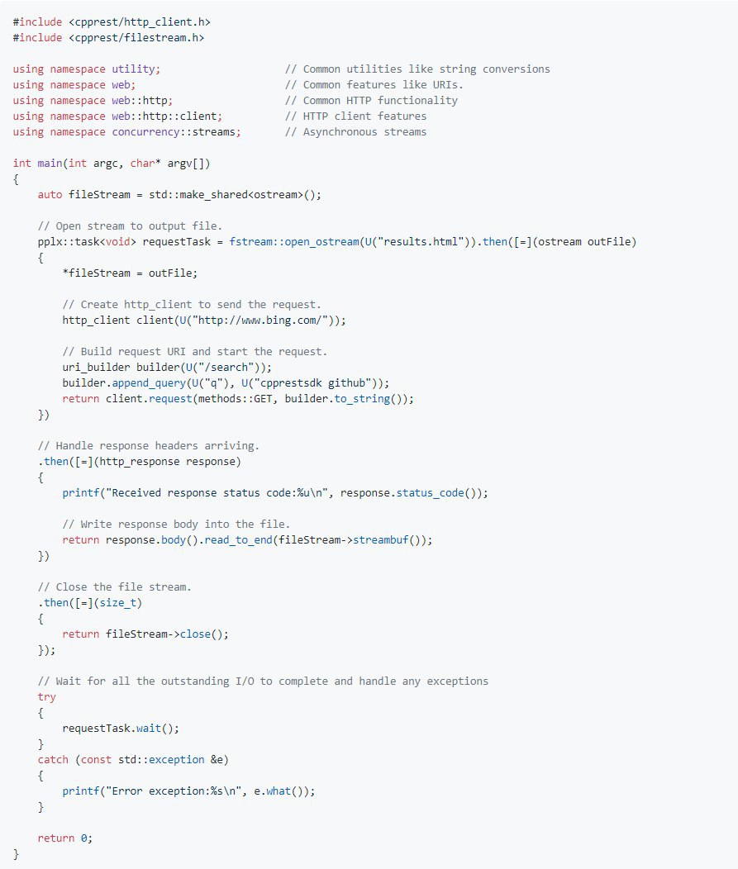Image resolution: width=738 pixels, height=869 pixels.
Task: Click 'using namespace concurrency::streams;' line
Action: [x=127, y=132]
